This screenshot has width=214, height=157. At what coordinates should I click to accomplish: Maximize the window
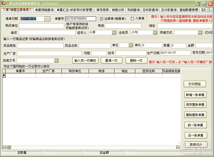point(204,4)
